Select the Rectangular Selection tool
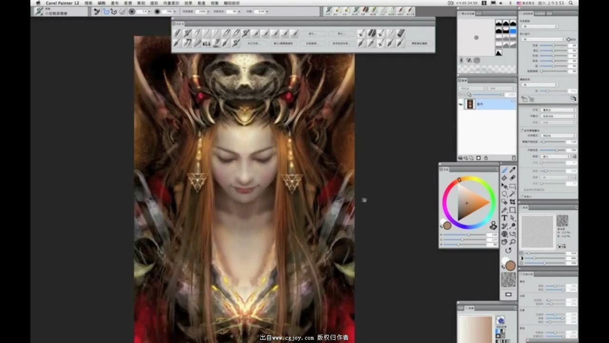 pos(512,186)
